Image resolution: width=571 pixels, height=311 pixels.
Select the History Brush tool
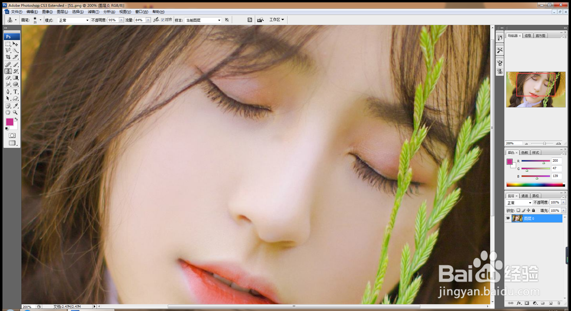coord(16,71)
